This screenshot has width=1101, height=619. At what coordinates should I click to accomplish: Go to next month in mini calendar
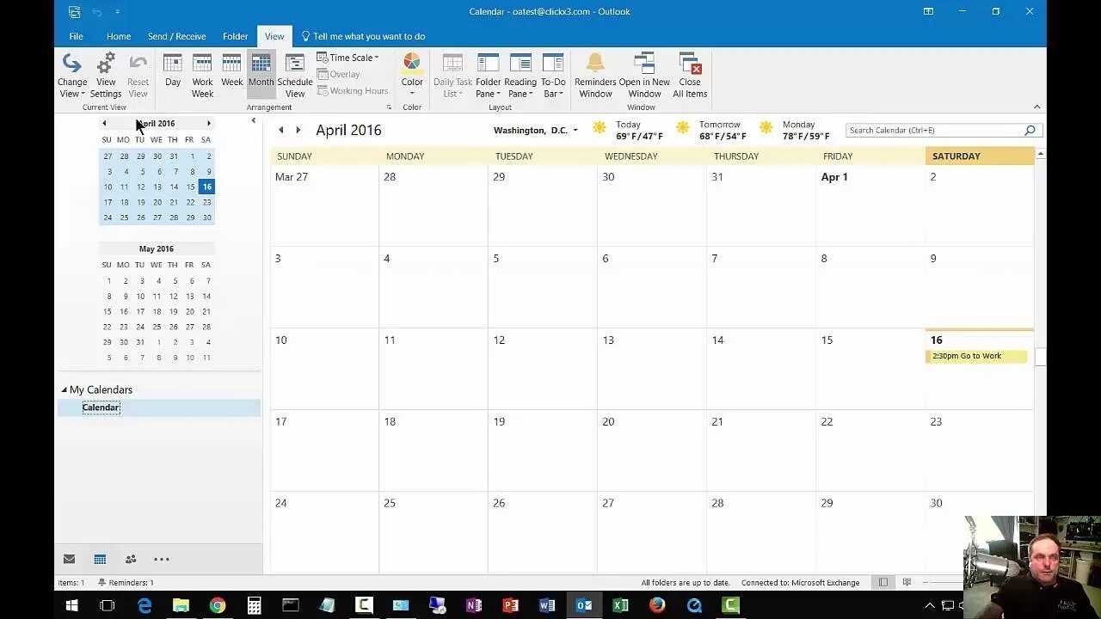click(x=208, y=124)
